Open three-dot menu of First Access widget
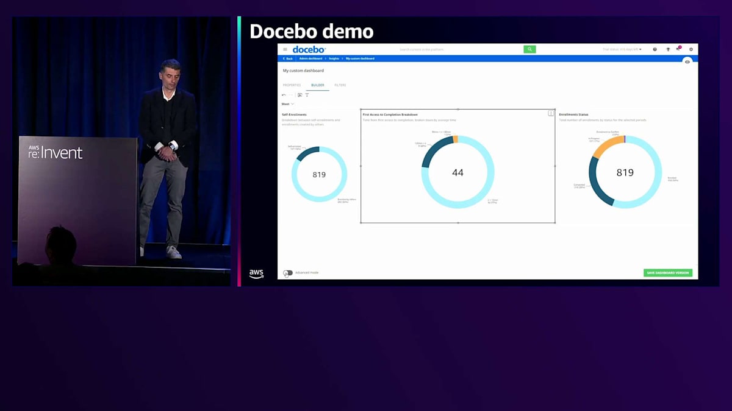The image size is (732, 411). (x=551, y=113)
